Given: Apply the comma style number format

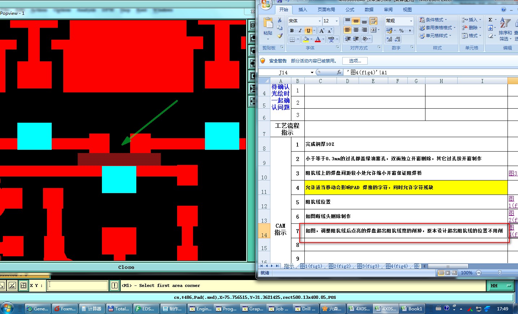Looking at the screenshot, I should [410, 31].
